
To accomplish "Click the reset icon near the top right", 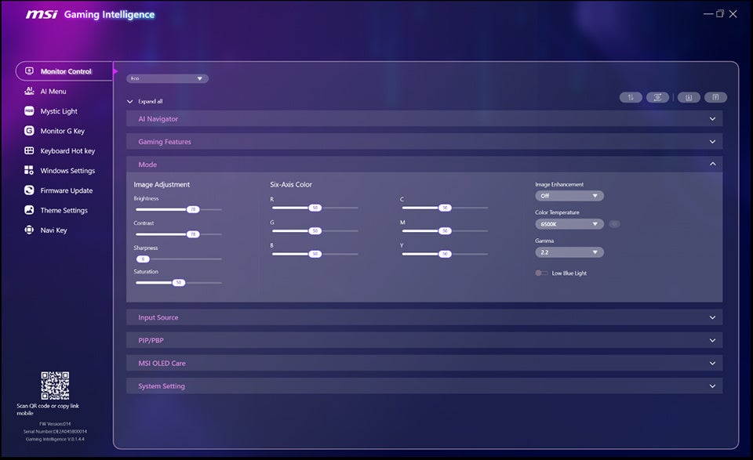I will tap(657, 97).
